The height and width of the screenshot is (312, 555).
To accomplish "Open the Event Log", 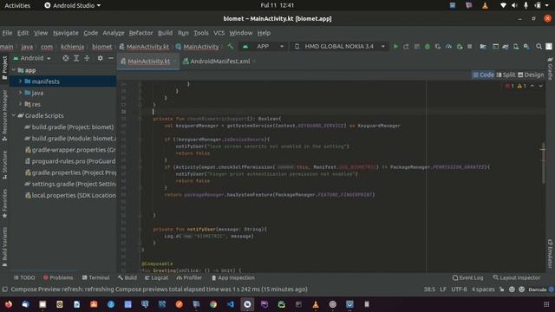I will 468,277.
